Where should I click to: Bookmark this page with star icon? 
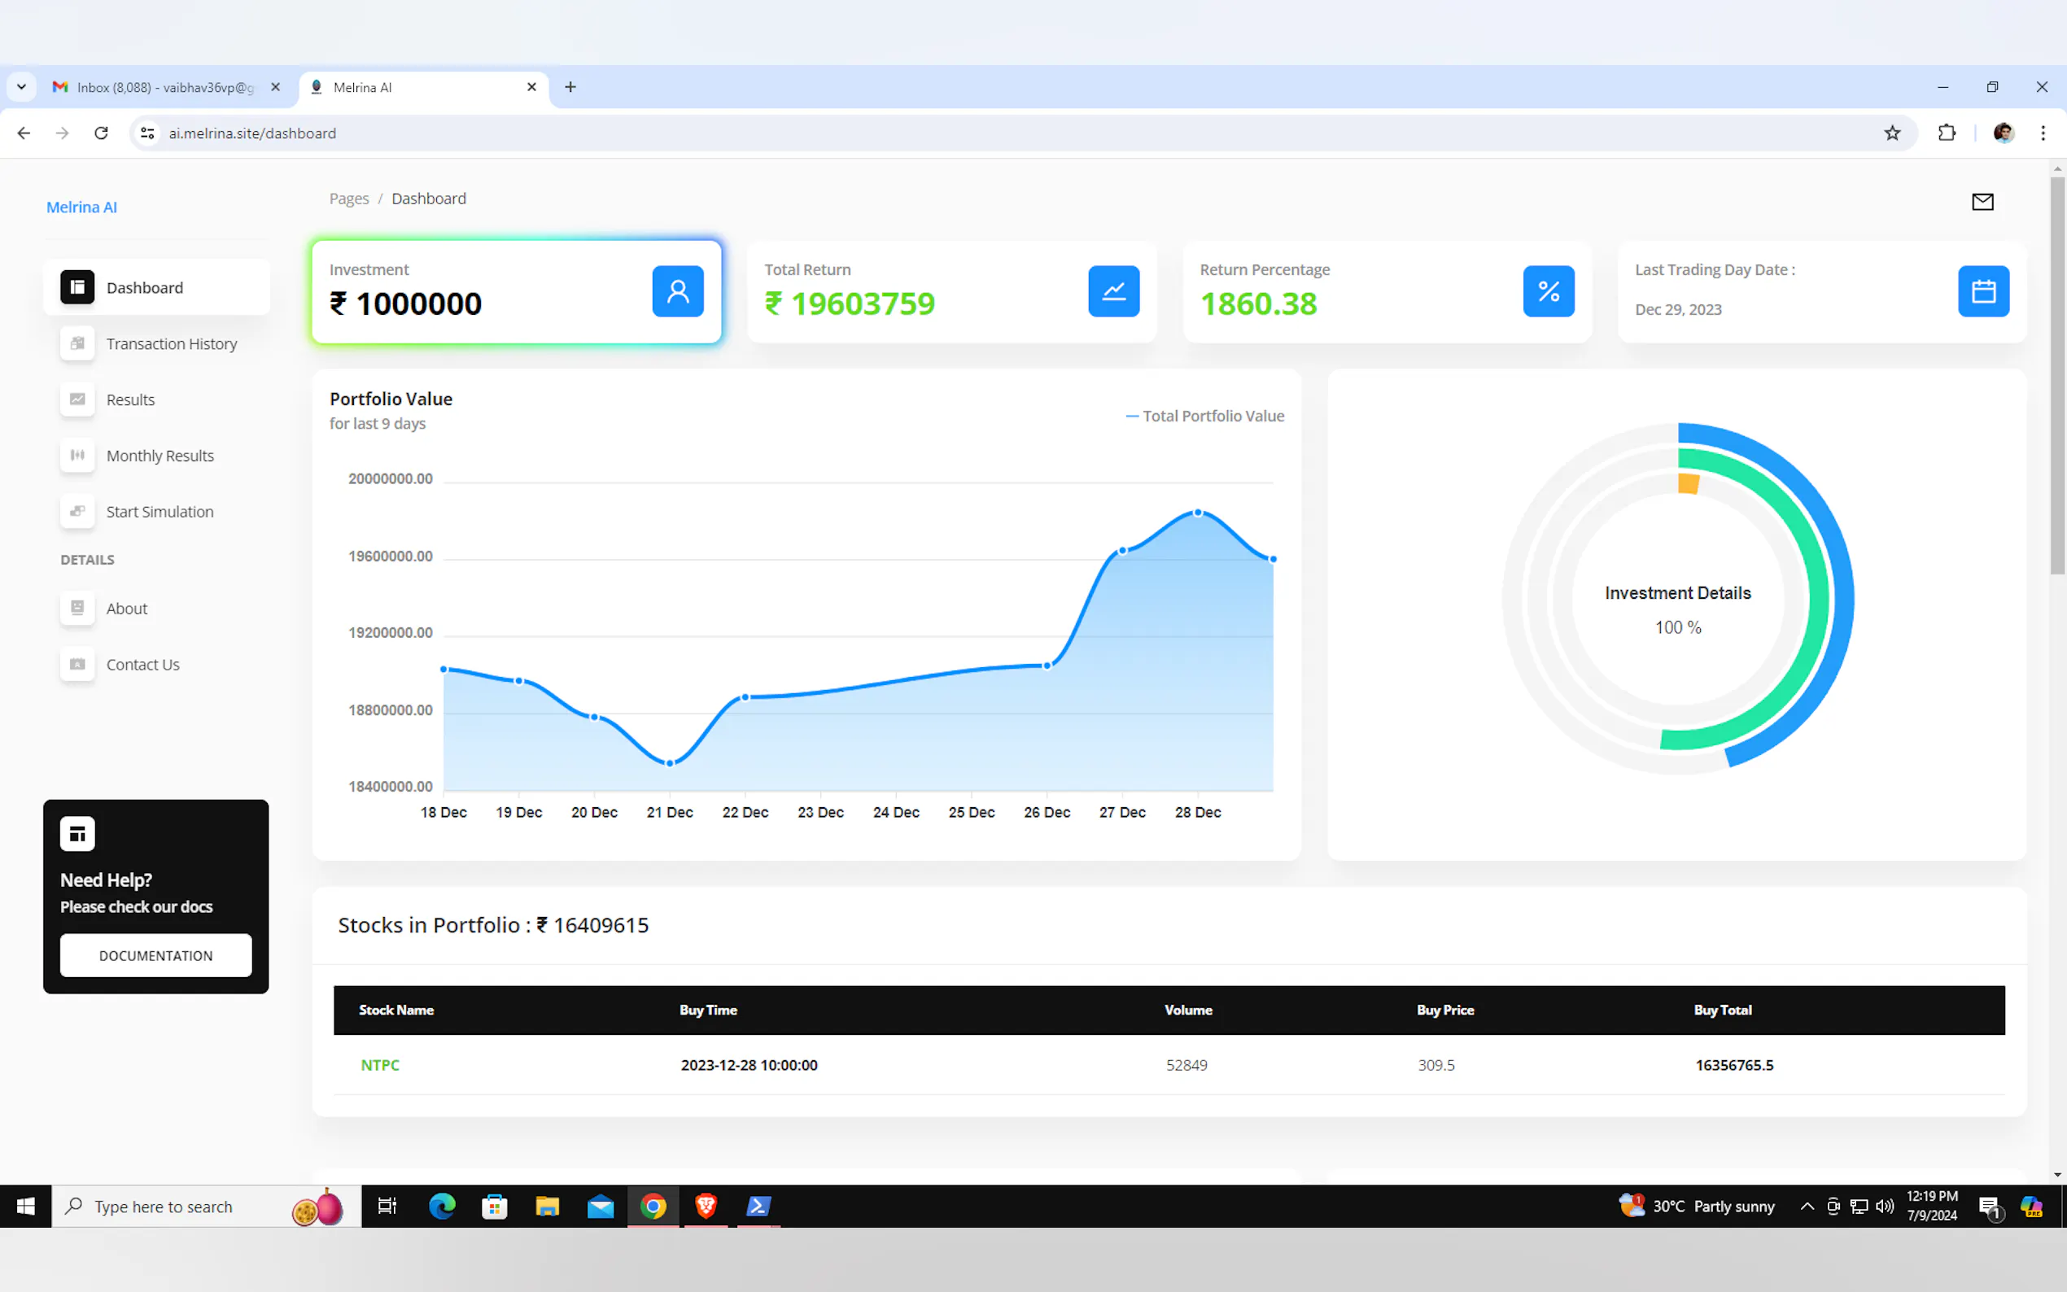coord(1892,133)
